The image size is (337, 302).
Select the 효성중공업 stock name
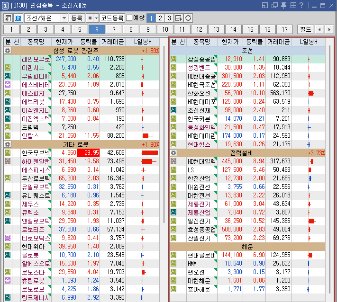201,230
